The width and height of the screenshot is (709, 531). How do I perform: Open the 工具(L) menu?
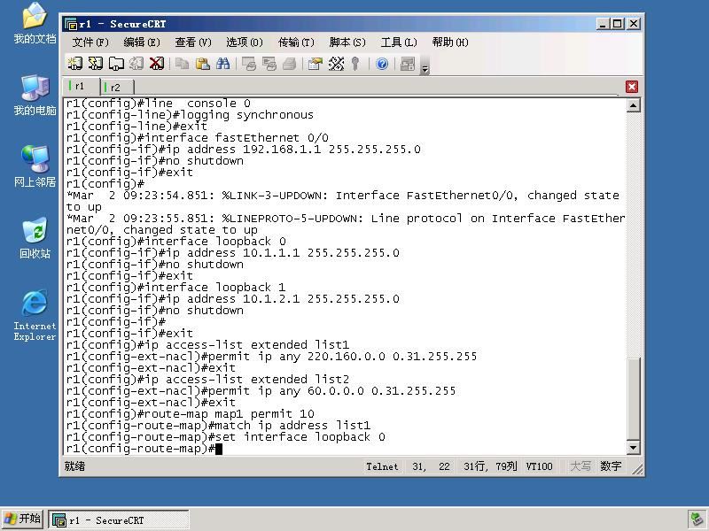click(398, 42)
